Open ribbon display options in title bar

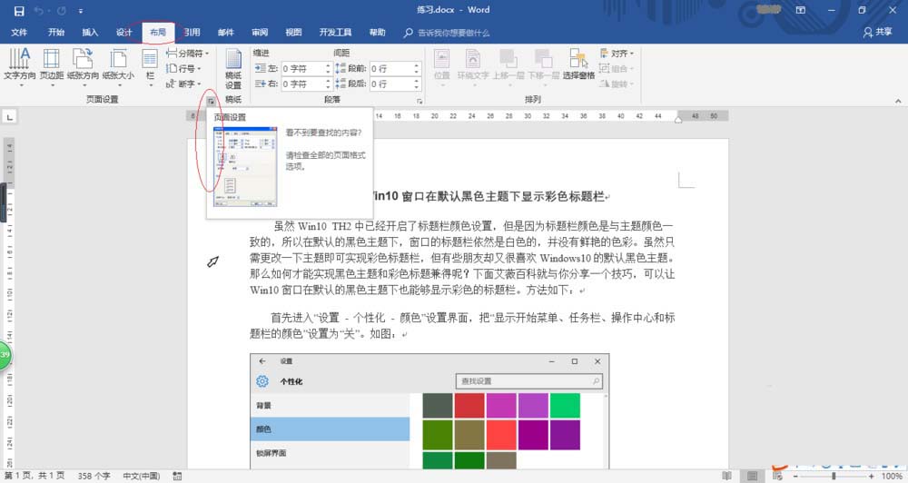[801, 10]
